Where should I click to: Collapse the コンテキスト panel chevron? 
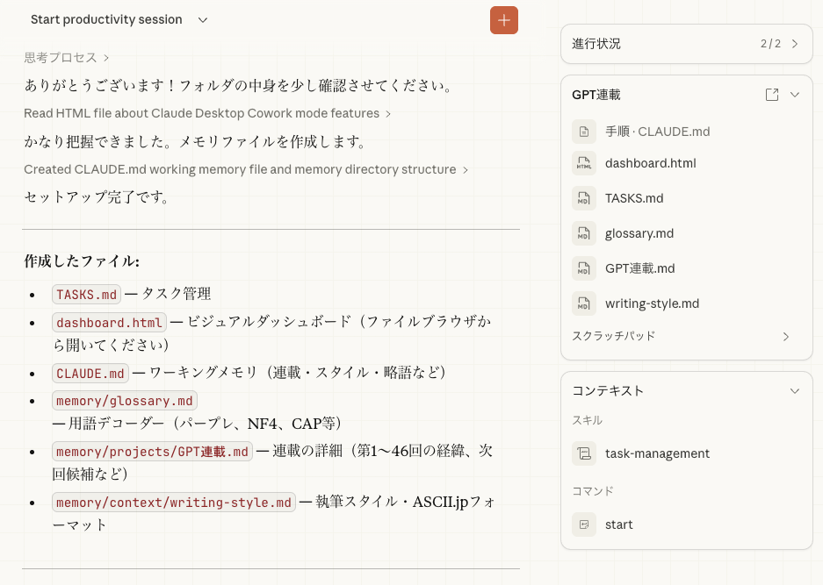click(x=795, y=391)
